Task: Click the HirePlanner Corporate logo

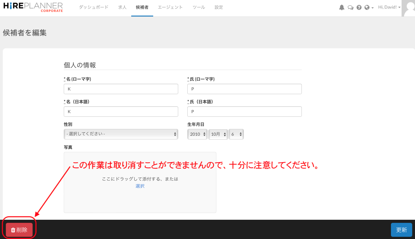Action: pos(33,7)
